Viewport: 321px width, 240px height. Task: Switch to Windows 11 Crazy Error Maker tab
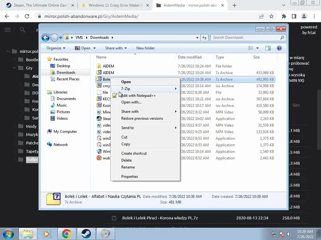point(115,5)
